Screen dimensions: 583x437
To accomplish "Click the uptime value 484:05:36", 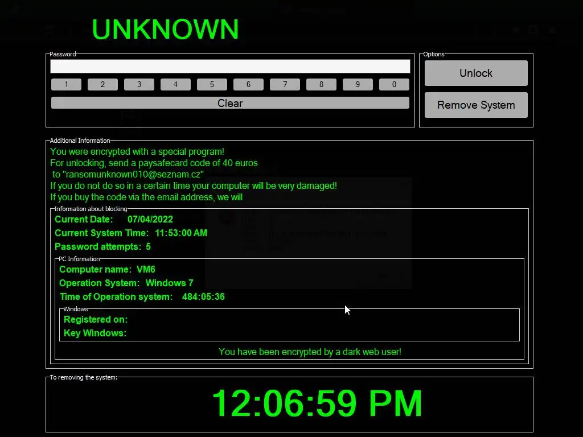I will tap(203, 297).
